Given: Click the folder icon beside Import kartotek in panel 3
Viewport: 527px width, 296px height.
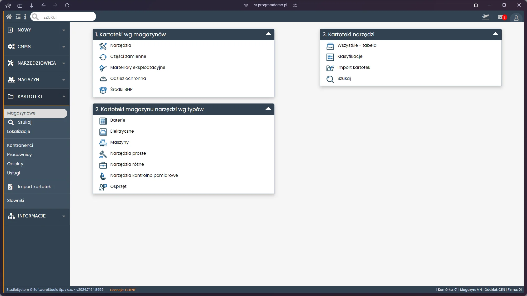Looking at the screenshot, I should point(330,68).
